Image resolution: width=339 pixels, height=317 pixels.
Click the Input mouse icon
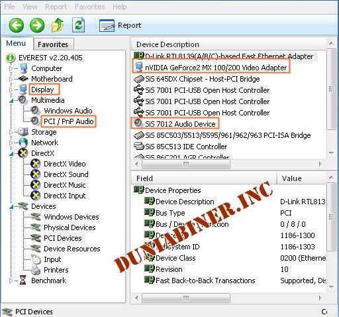click(36, 259)
